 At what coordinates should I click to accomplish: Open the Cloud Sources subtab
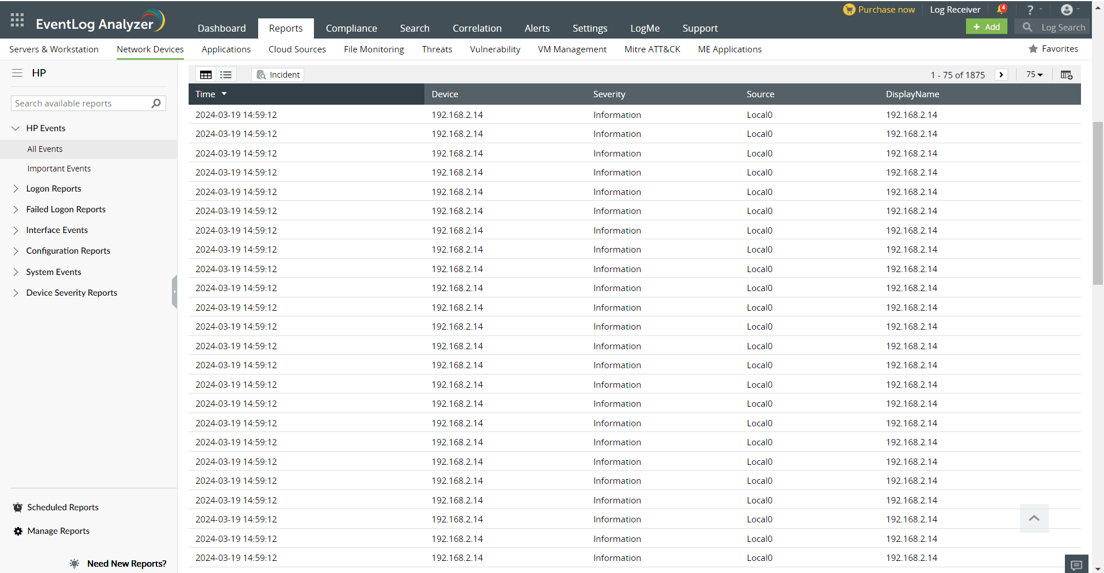[x=297, y=49]
